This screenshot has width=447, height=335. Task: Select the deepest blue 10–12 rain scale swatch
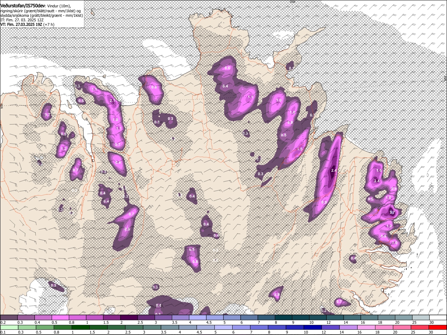[x=313, y=328]
